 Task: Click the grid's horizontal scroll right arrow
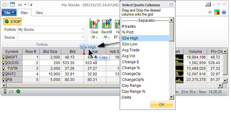tap(220, 85)
